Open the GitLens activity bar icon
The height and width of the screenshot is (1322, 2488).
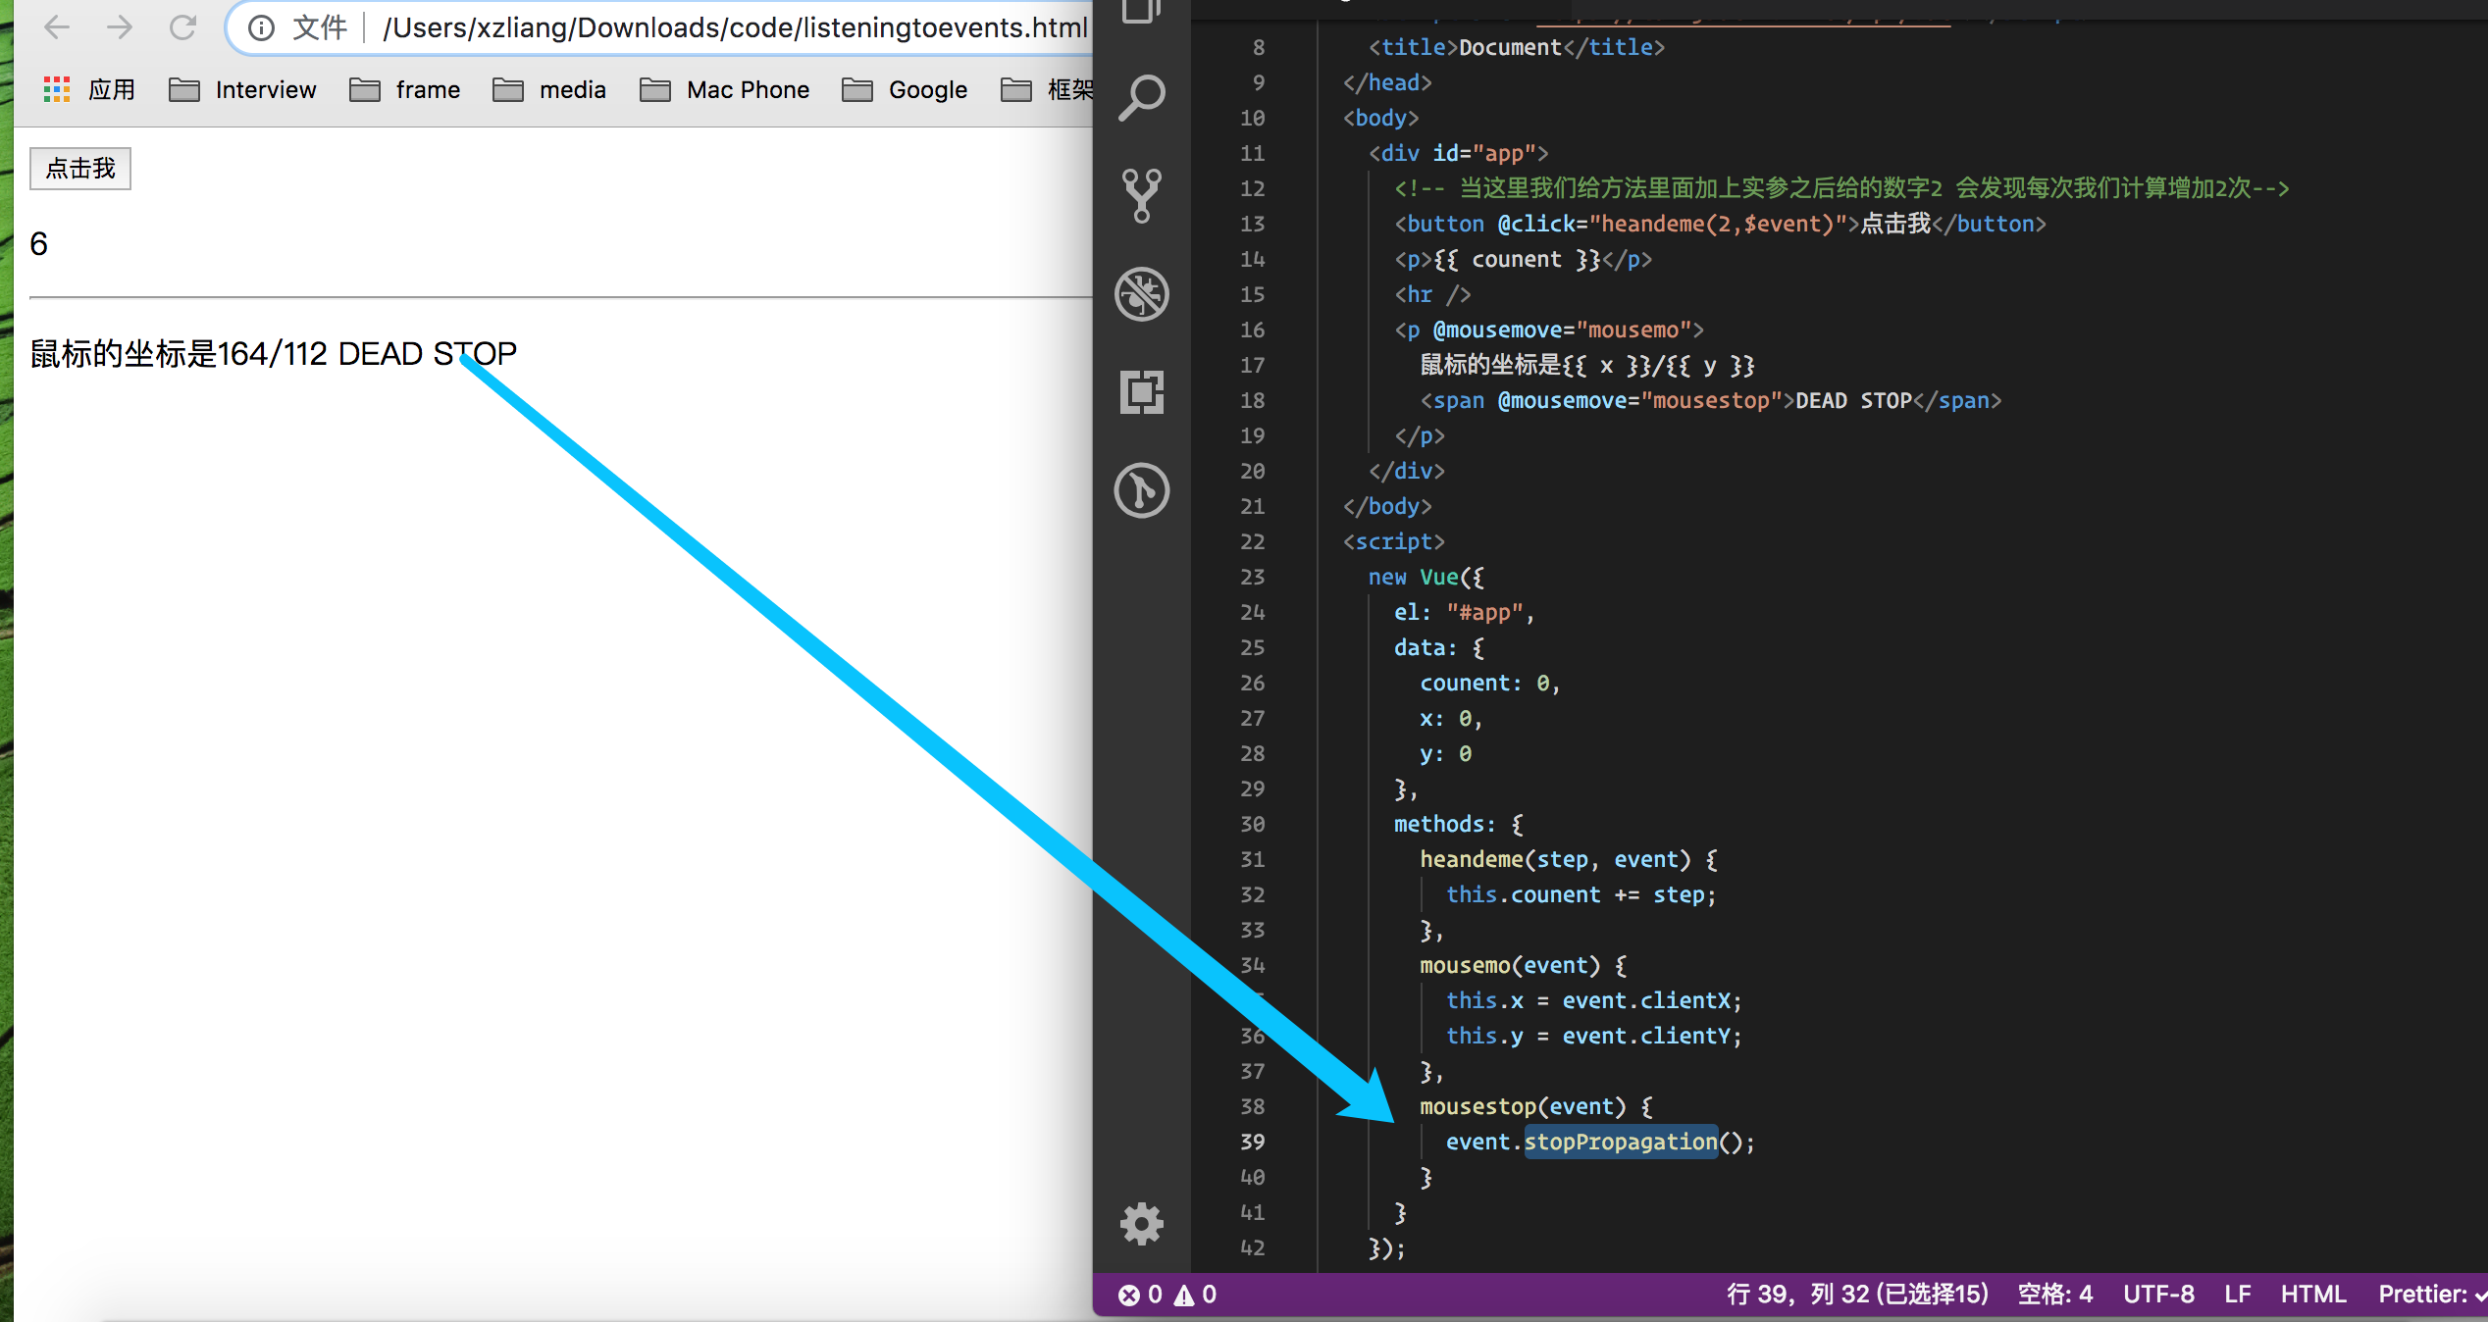[1142, 489]
